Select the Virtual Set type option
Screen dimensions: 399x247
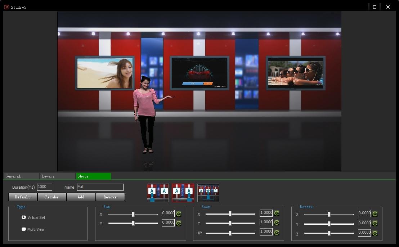(x=24, y=217)
